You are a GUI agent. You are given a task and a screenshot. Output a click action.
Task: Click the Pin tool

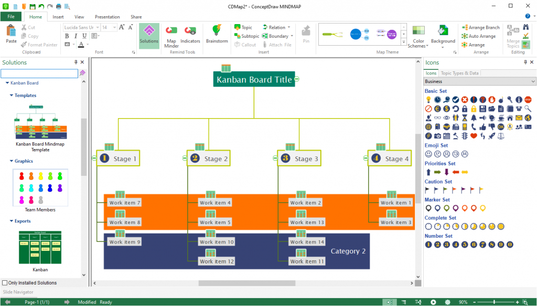[x=306, y=34]
